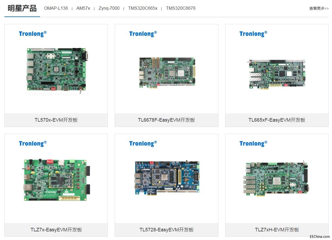Open the 明星产品 section heading
Viewport: 332px width, 240px height.
click(22, 8)
